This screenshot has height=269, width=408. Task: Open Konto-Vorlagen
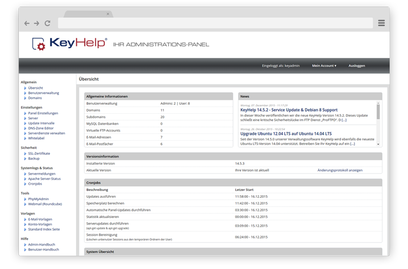coord(40,224)
